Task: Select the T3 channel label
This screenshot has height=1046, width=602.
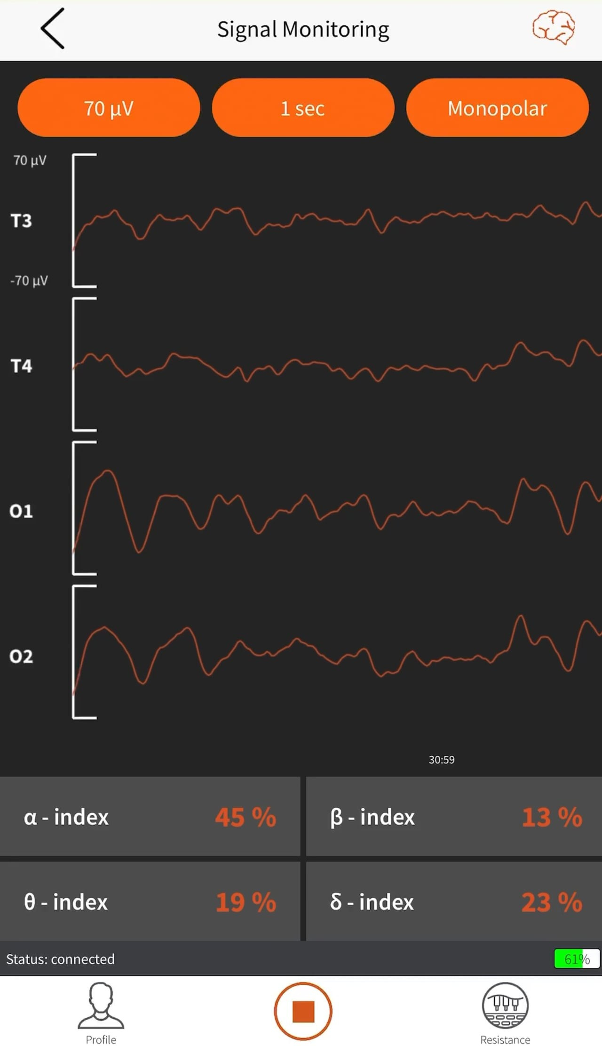Action: pyautogui.click(x=22, y=221)
